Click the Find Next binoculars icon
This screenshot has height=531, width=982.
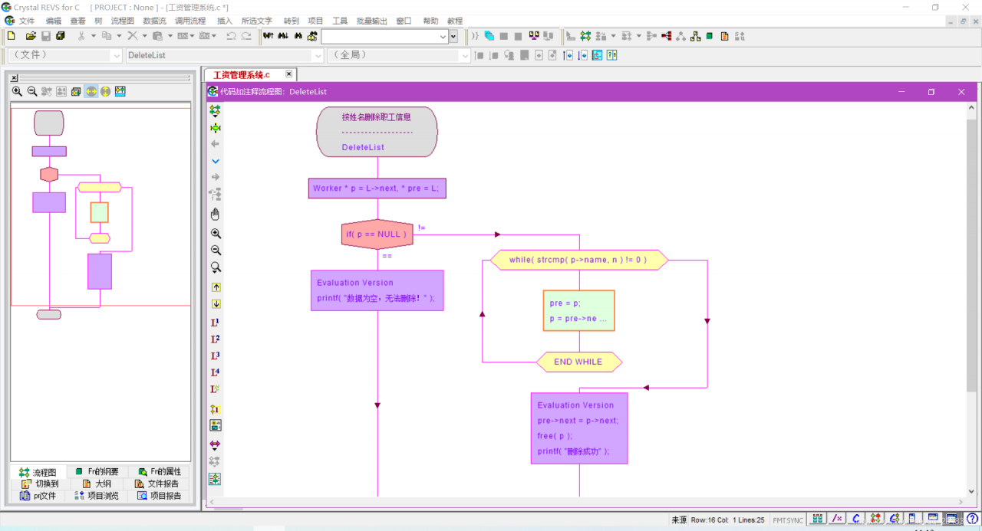pos(283,36)
